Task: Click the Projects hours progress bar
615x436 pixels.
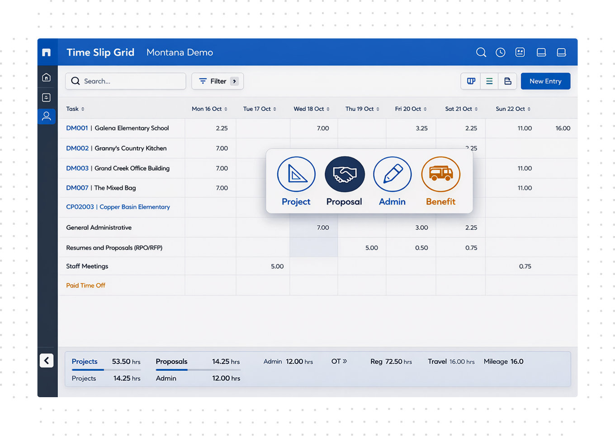Action: click(106, 369)
